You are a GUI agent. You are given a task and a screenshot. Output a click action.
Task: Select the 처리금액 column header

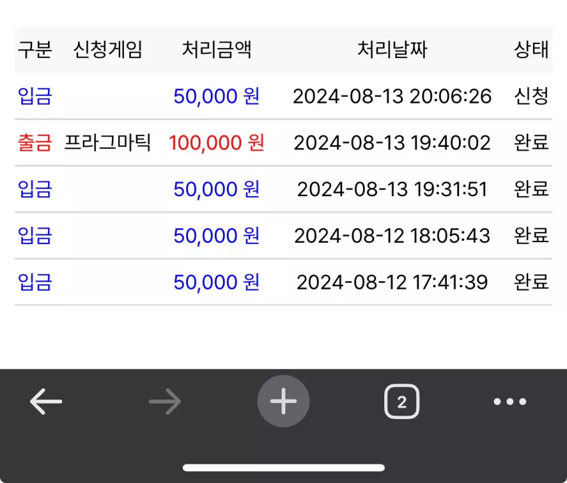217,49
